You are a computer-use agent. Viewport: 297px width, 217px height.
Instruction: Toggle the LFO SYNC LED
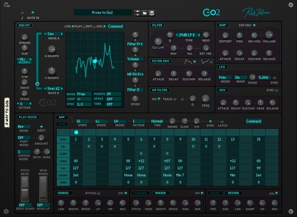pyautogui.click(x=275, y=78)
